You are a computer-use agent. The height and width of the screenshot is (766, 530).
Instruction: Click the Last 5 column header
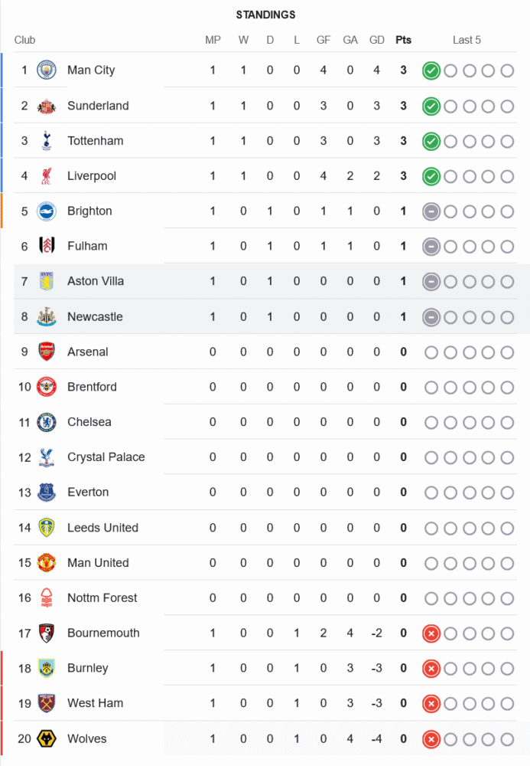pyautogui.click(x=467, y=40)
